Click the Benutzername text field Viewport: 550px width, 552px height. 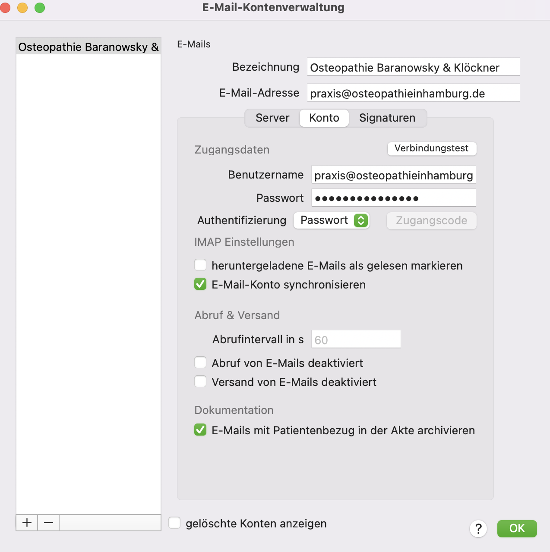pyautogui.click(x=393, y=175)
